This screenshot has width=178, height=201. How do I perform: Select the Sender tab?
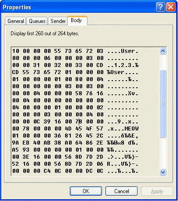tap(58, 21)
